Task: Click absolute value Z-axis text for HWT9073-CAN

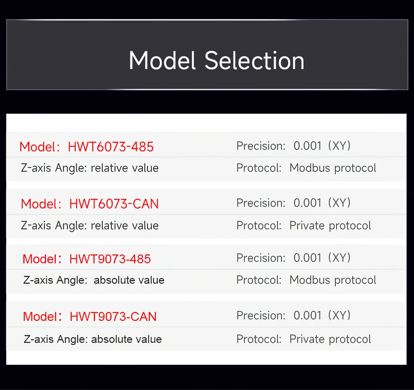Action: (126, 340)
